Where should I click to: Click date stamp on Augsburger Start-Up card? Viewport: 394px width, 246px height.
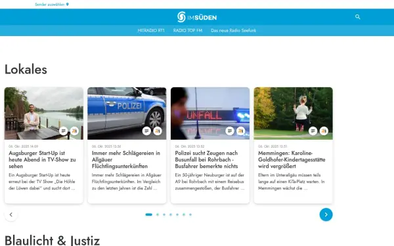pyautogui.click(x=24, y=146)
